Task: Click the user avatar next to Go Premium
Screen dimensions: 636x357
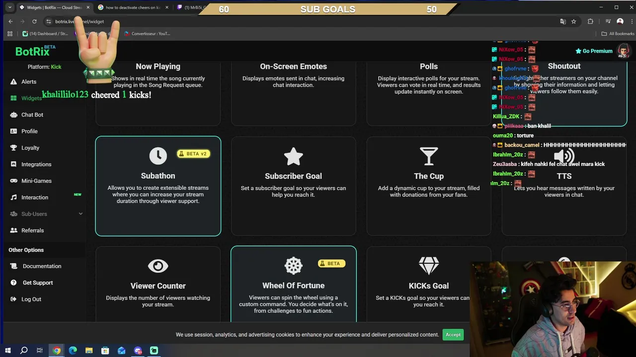Action: coord(624,51)
